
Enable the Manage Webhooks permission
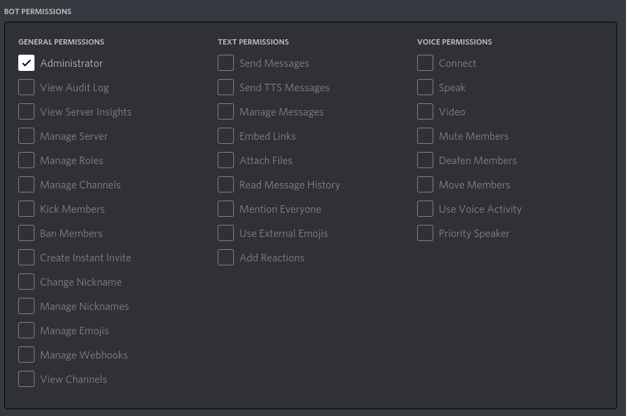[x=26, y=355]
